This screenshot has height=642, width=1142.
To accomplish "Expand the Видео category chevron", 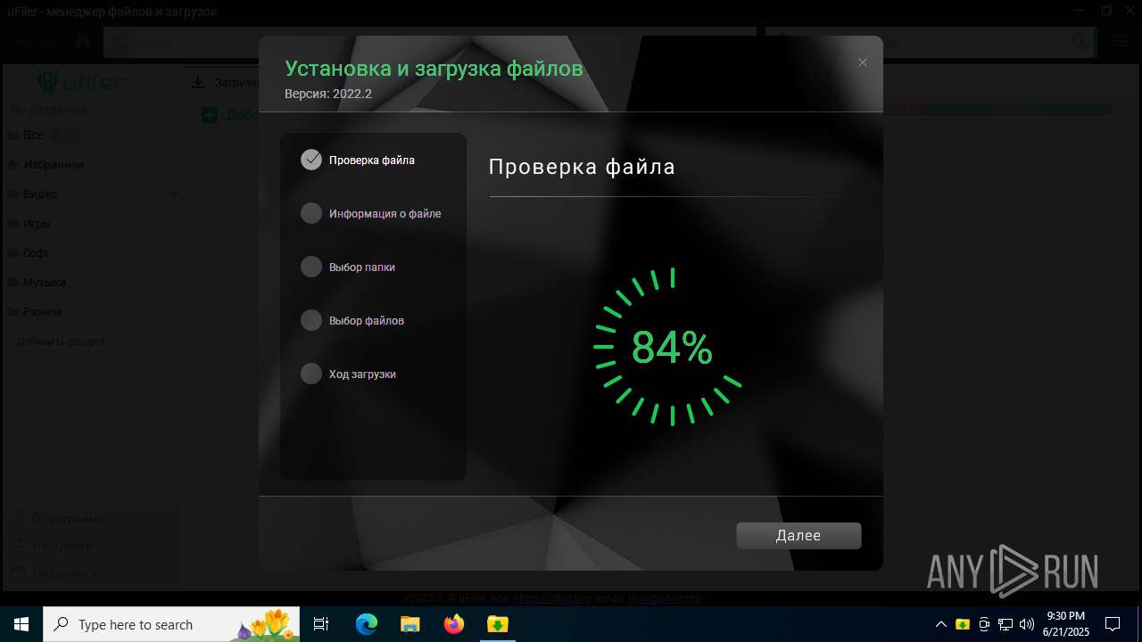I will pos(173,193).
